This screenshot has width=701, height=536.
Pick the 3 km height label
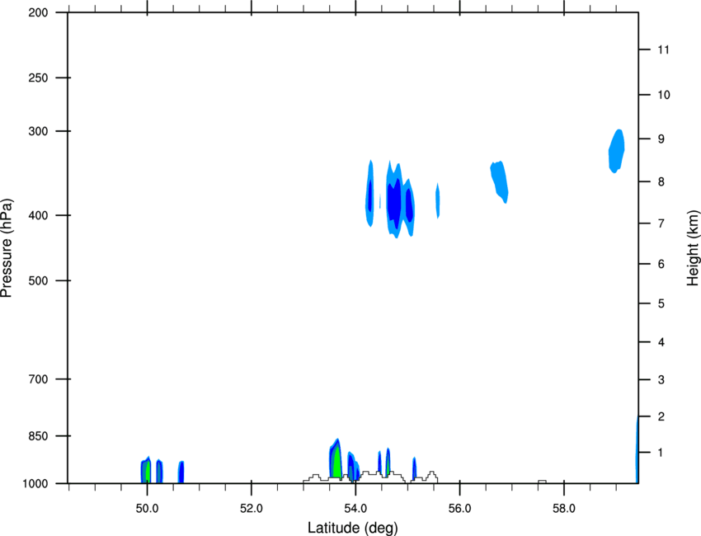click(x=661, y=380)
